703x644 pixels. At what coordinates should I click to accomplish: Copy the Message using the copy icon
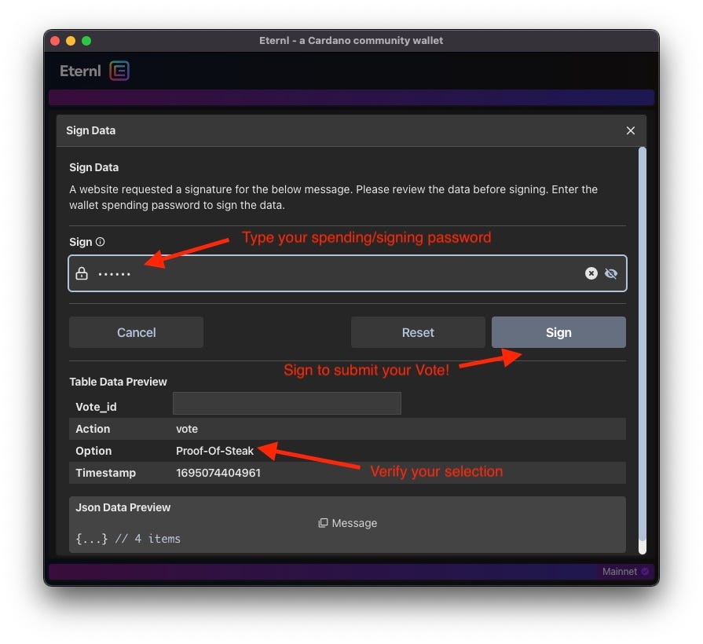tap(323, 523)
